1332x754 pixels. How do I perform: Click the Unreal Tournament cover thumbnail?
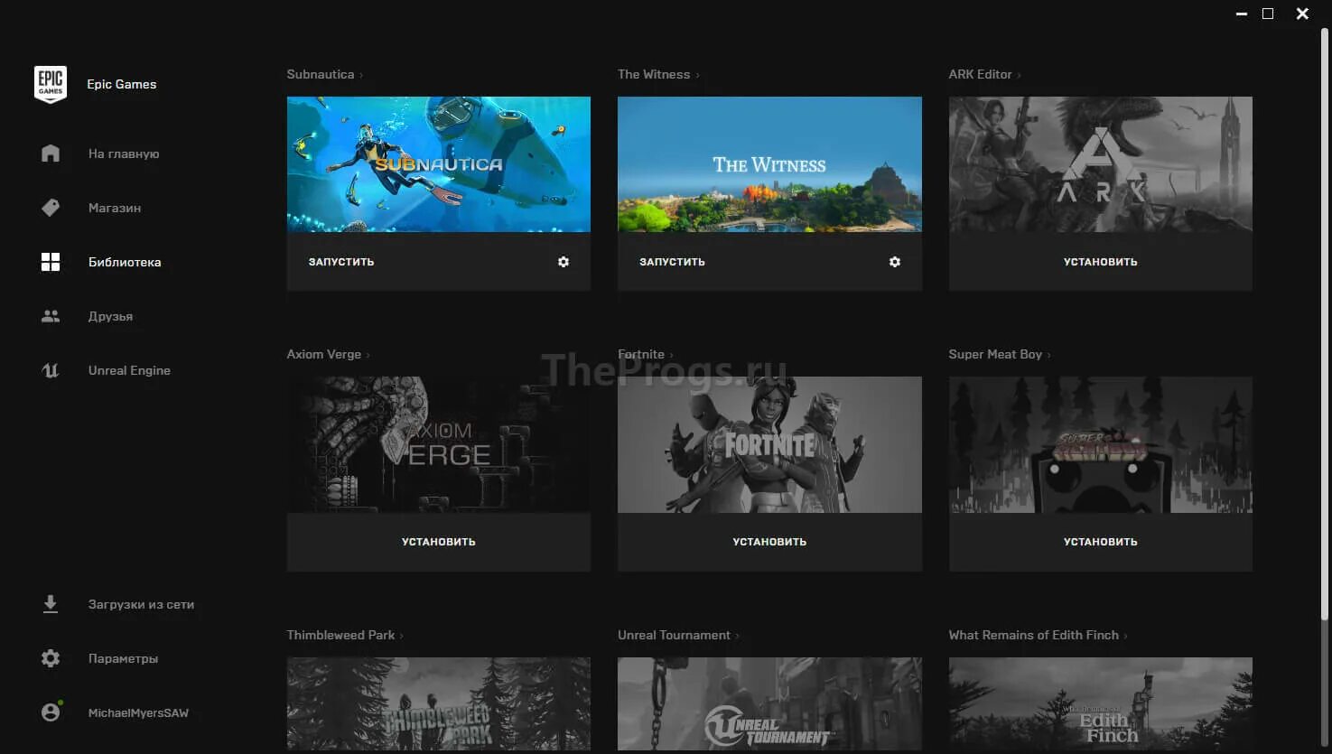[769, 704]
